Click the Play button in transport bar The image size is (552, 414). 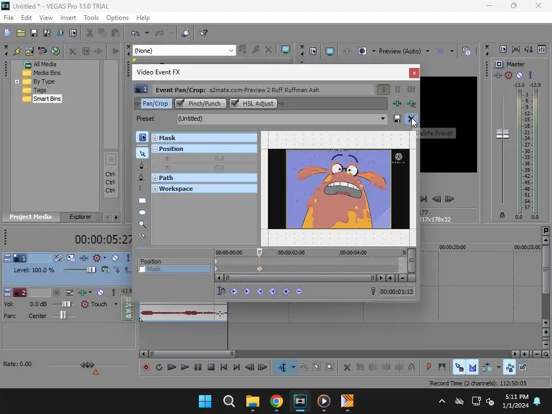click(185, 367)
